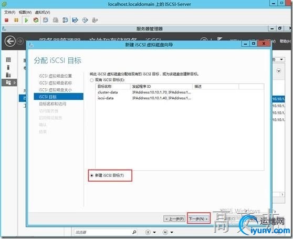
Task: Open file and storage services sidebar icon
Action: click(8, 82)
